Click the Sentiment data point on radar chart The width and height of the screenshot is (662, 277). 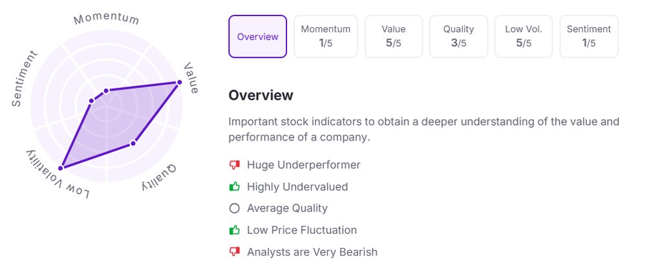91,100
